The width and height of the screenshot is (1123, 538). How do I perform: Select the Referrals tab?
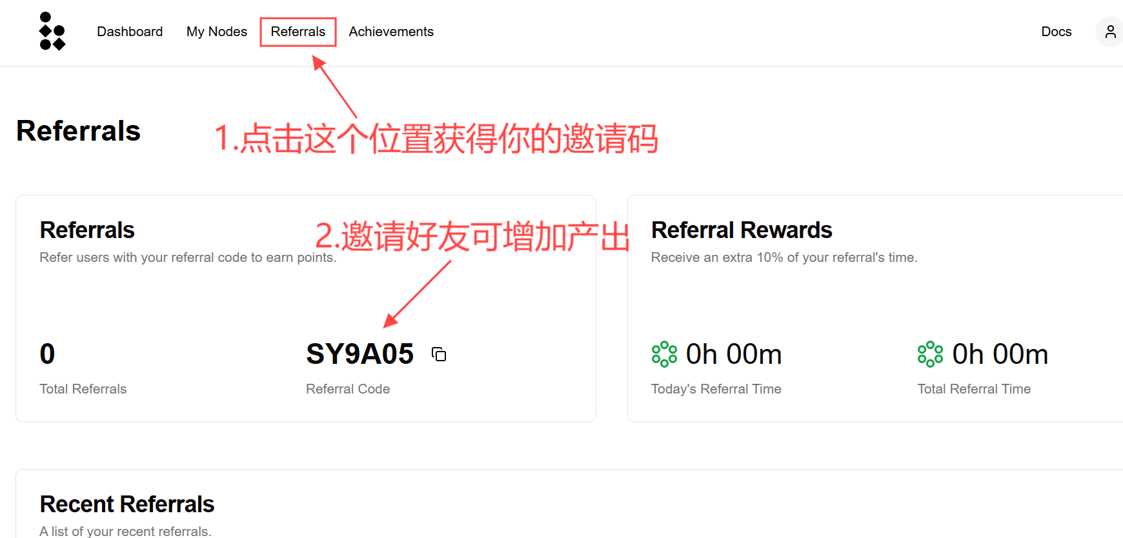tap(298, 32)
